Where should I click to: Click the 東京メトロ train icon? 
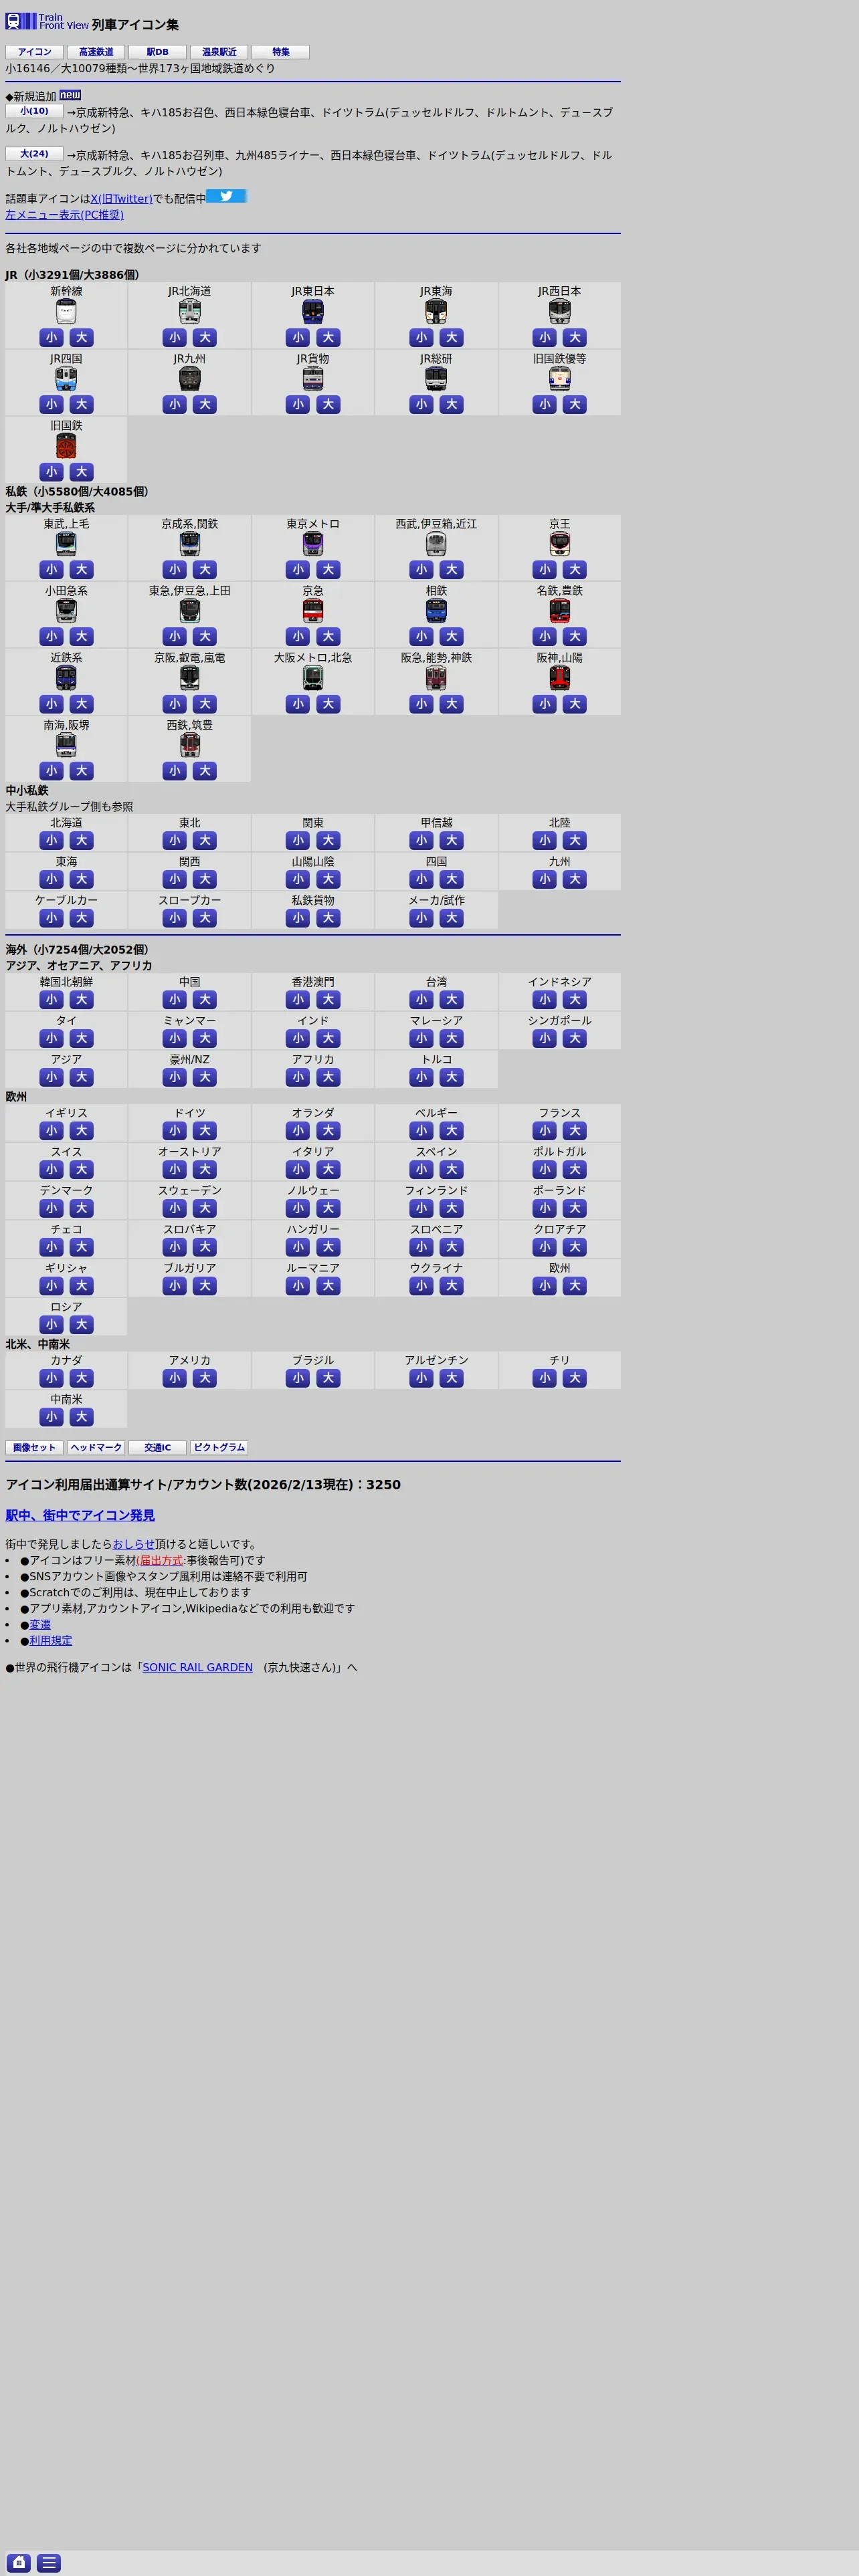click(x=313, y=544)
